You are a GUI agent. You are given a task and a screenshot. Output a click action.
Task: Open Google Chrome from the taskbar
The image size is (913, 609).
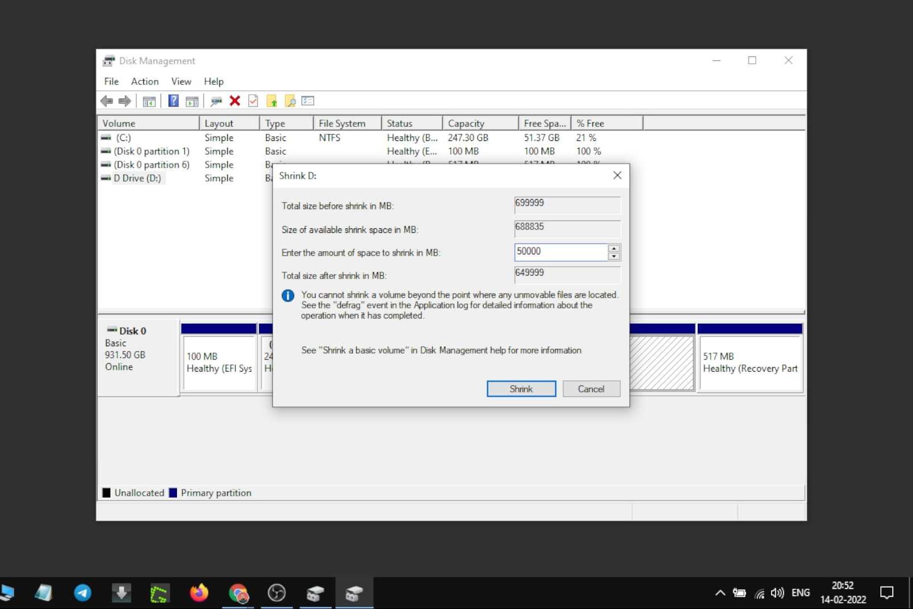click(238, 592)
